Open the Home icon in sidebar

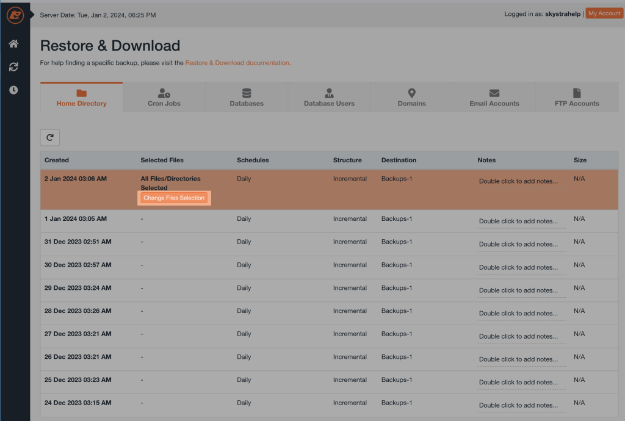pos(13,44)
